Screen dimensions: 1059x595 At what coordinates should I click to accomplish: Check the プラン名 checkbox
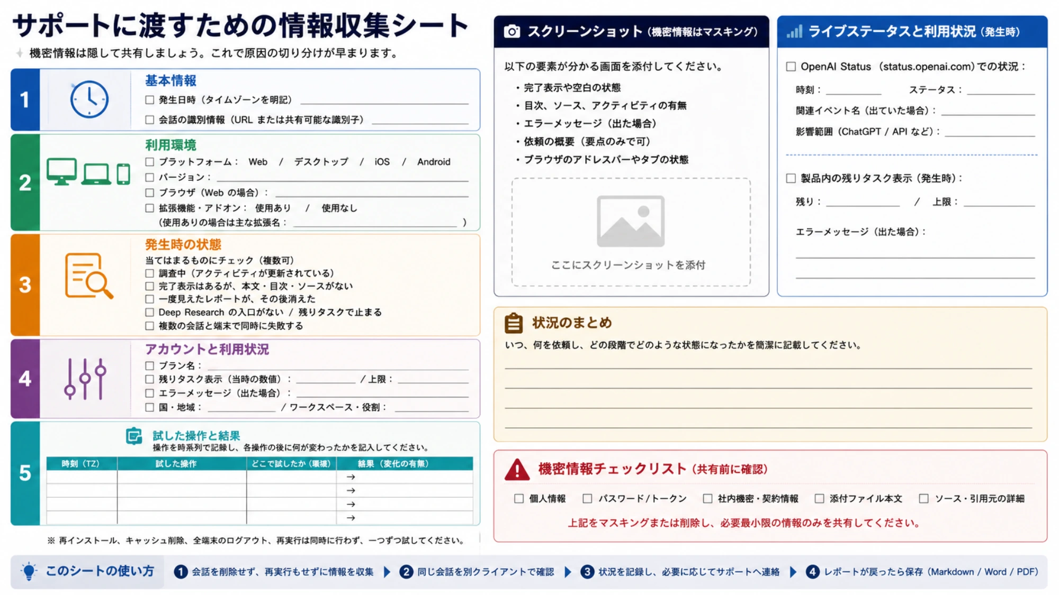click(150, 365)
